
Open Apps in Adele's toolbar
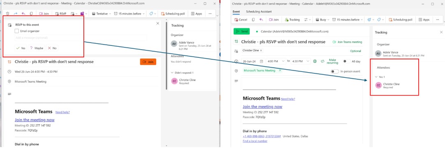tap(424, 20)
